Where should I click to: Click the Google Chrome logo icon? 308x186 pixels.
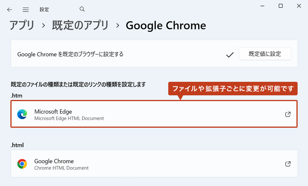[22, 164]
